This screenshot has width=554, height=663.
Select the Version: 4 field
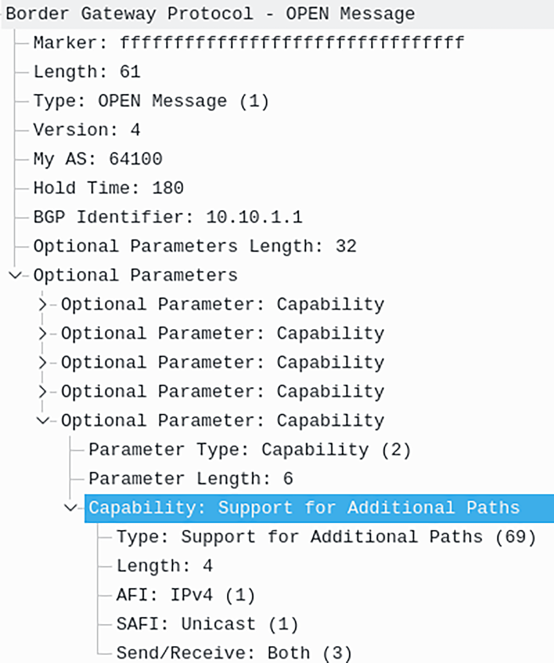click(x=88, y=130)
